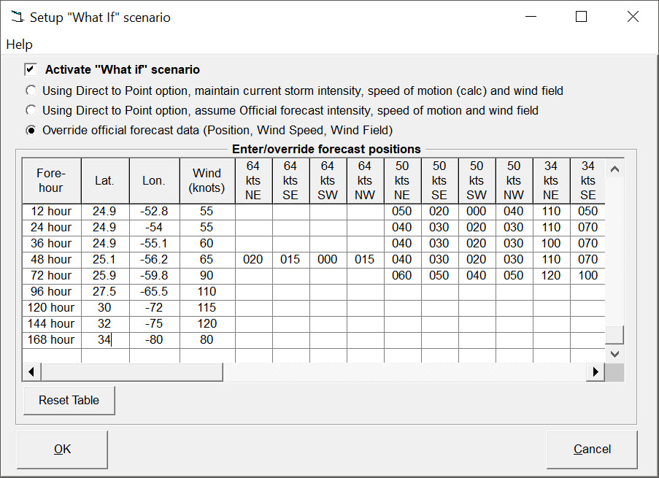Select assume Official forecast intensity option
This screenshot has height=478, width=659.
(31, 111)
